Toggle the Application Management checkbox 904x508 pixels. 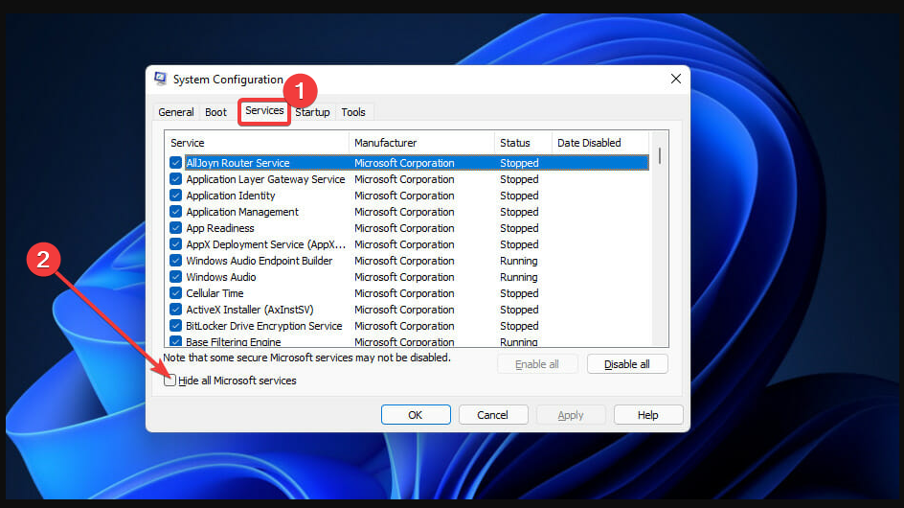(x=176, y=212)
